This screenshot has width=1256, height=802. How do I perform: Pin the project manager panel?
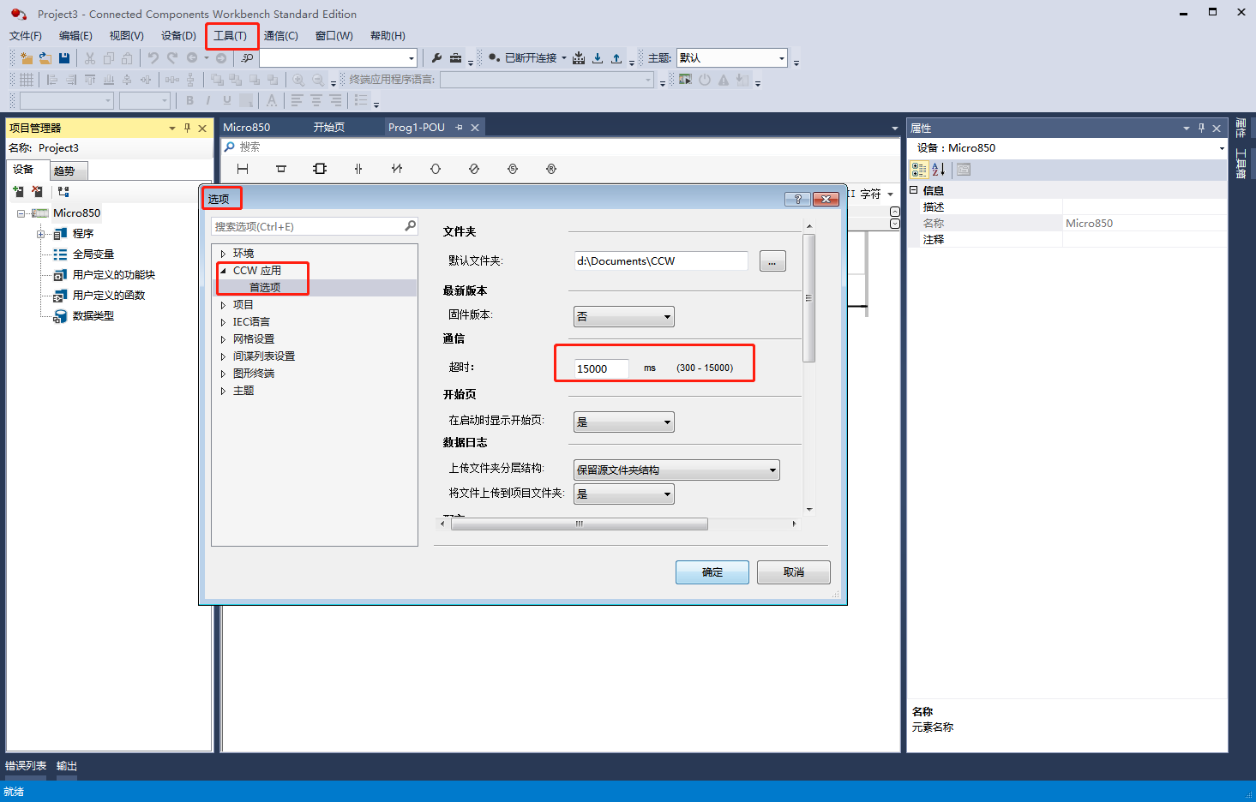click(187, 128)
